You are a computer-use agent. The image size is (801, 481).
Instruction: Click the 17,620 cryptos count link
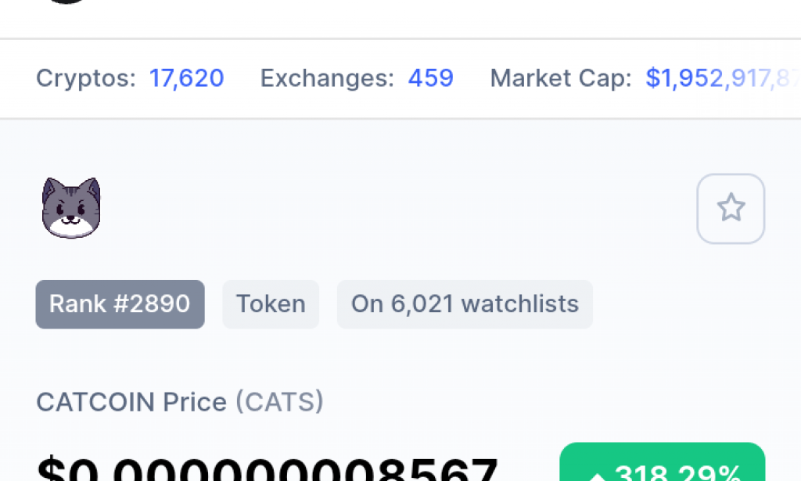tap(186, 78)
